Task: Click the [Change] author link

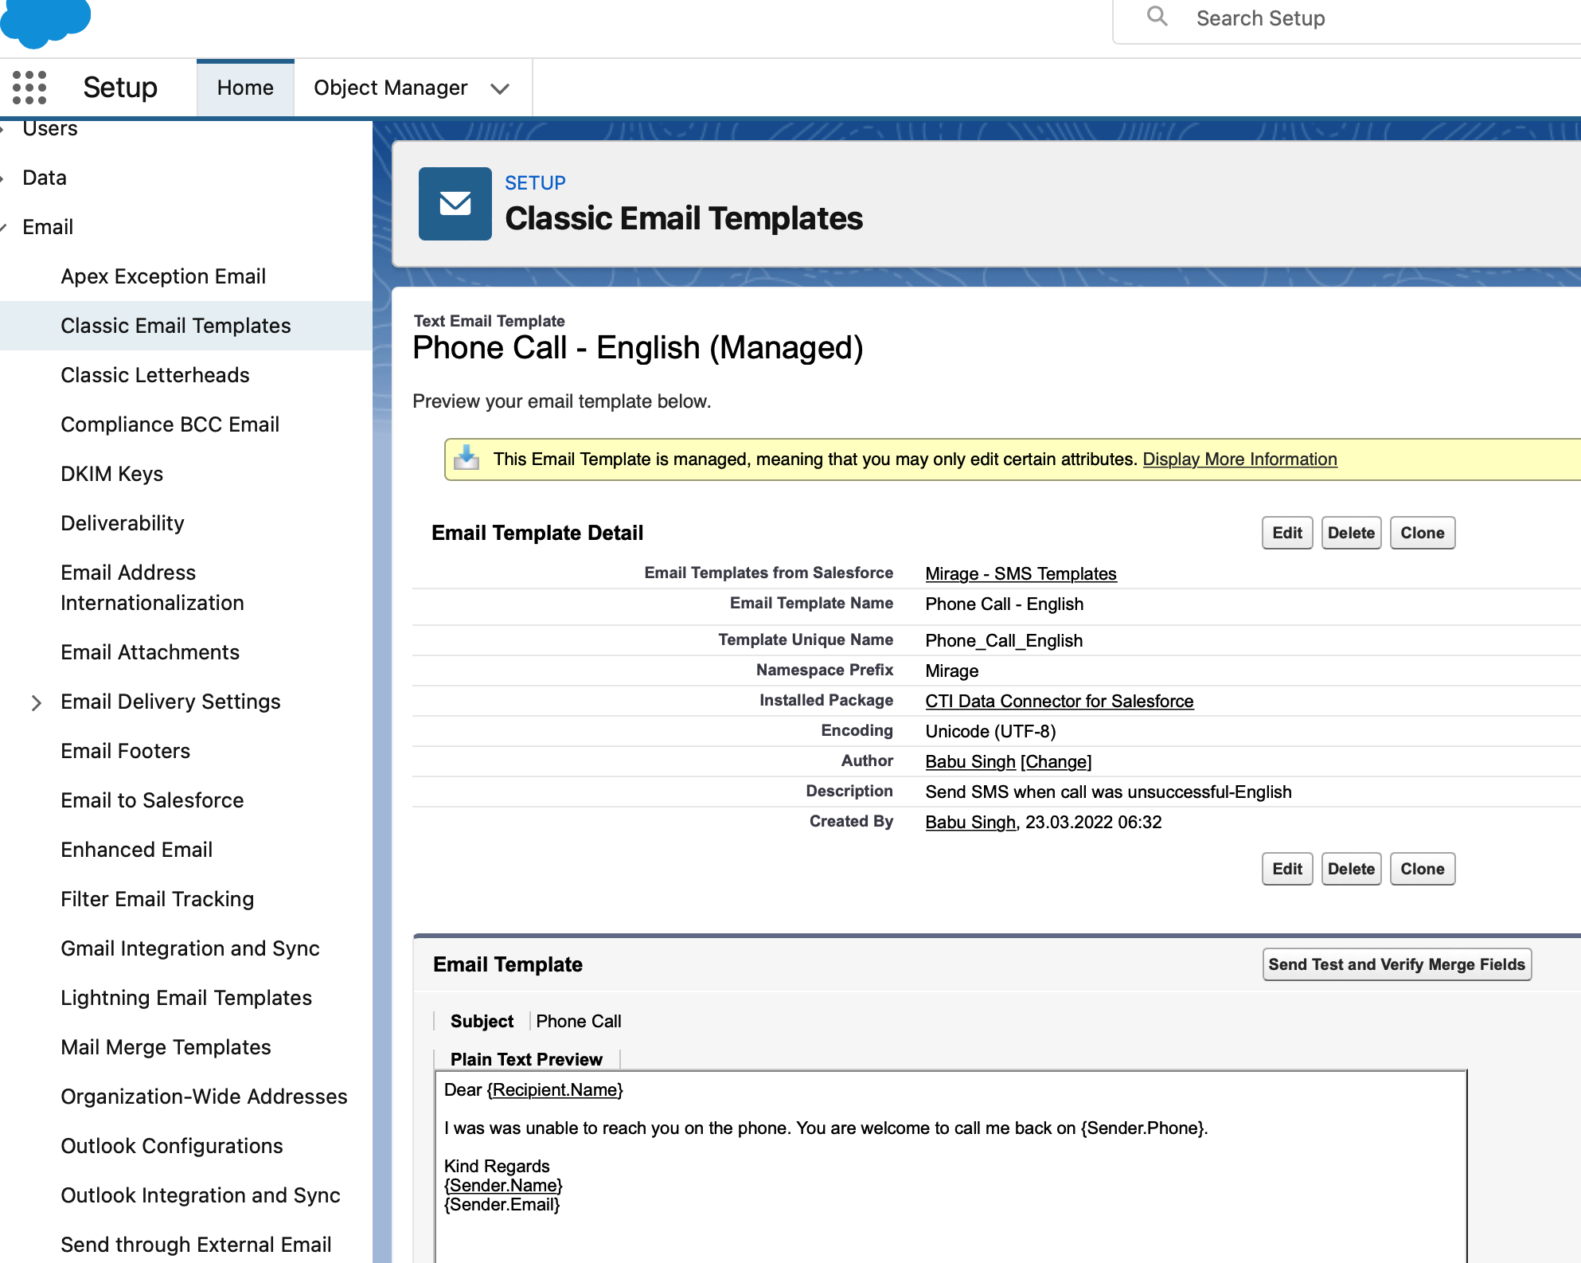Action: [x=1056, y=762]
